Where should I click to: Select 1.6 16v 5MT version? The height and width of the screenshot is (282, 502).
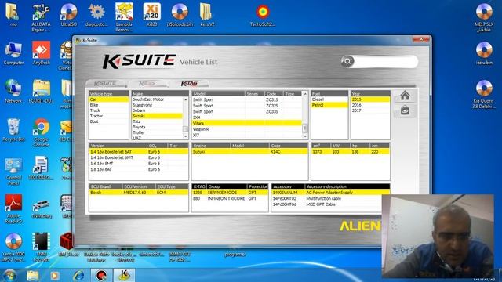(x=139, y=164)
